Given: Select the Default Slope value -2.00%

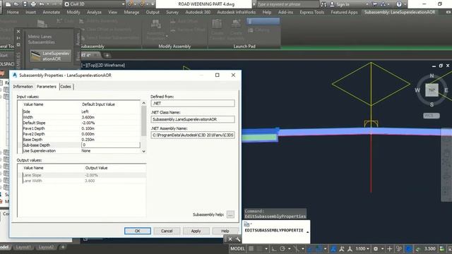Looking at the screenshot, I should pyautogui.click(x=88, y=123).
